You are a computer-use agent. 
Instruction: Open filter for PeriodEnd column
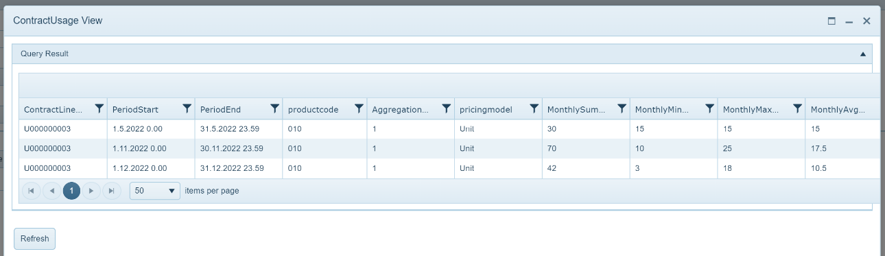click(275, 108)
